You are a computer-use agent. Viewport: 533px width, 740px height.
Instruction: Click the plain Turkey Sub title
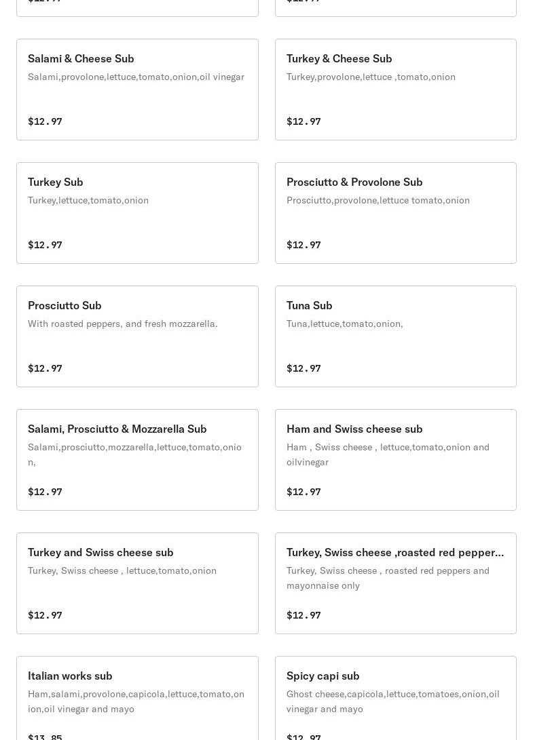pos(56,182)
